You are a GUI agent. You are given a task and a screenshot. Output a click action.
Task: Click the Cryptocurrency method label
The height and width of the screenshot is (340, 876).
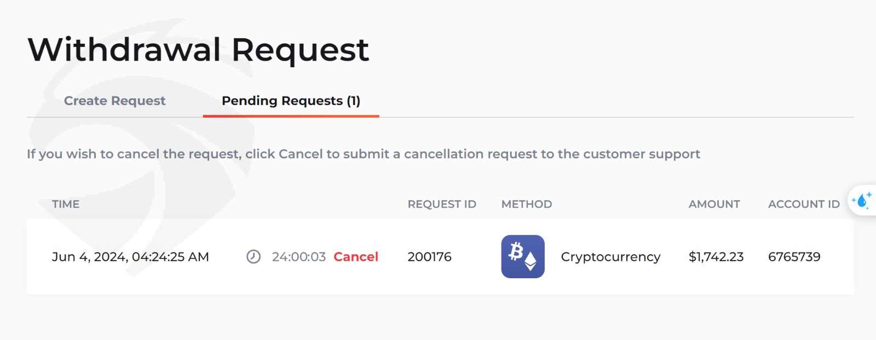(x=610, y=256)
